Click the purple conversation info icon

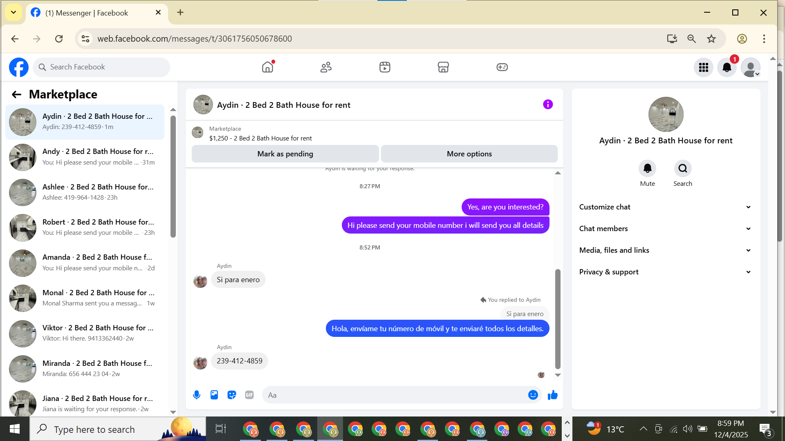click(x=548, y=105)
